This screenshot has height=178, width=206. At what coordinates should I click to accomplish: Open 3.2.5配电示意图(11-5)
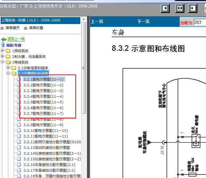point(43,102)
